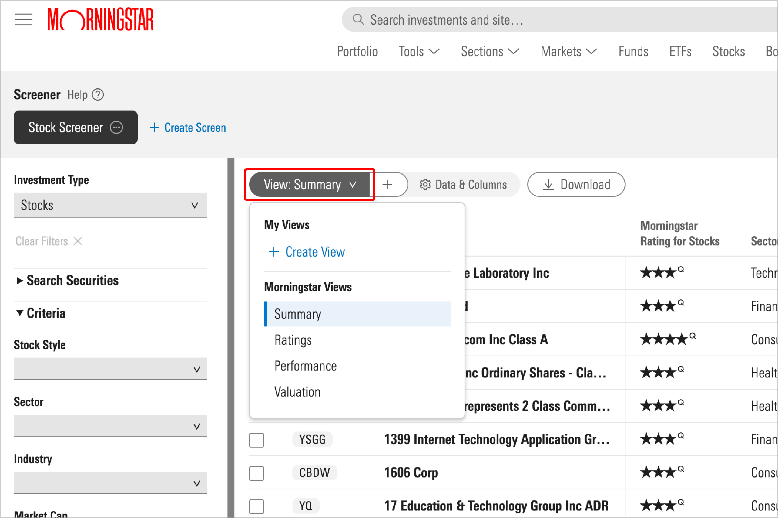Click the Data & Columns gear icon
Image resolution: width=778 pixels, height=518 pixels.
click(425, 184)
